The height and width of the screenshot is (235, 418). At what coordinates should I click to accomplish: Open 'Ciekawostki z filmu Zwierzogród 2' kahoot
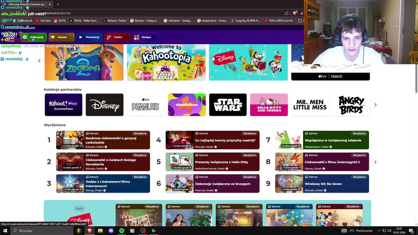322,162
